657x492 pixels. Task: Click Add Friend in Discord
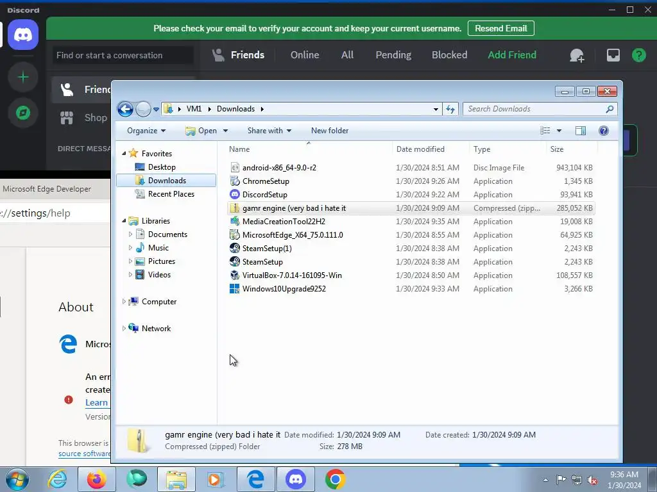(512, 55)
